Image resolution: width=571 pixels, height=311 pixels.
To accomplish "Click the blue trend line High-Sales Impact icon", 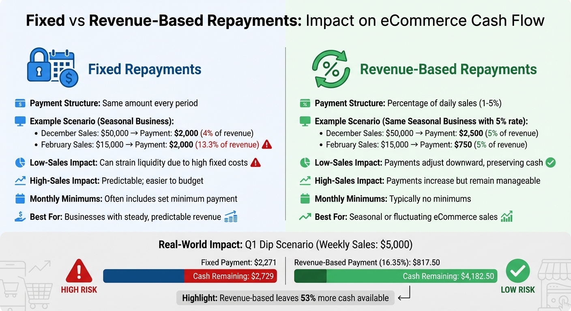I will tap(20, 181).
